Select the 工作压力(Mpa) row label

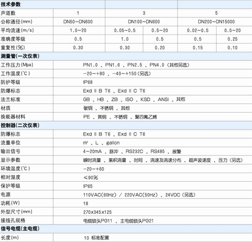17,65
